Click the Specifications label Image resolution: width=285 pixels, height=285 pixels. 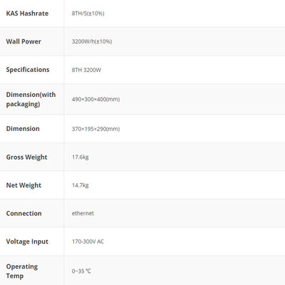click(28, 70)
